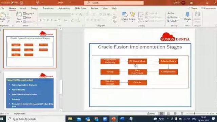Click the Clear All Formatting icon
The image size is (217, 122).
pyautogui.click(x=81, y=15)
